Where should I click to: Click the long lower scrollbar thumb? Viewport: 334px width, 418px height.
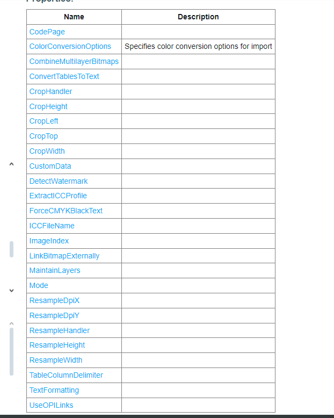tap(11, 351)
